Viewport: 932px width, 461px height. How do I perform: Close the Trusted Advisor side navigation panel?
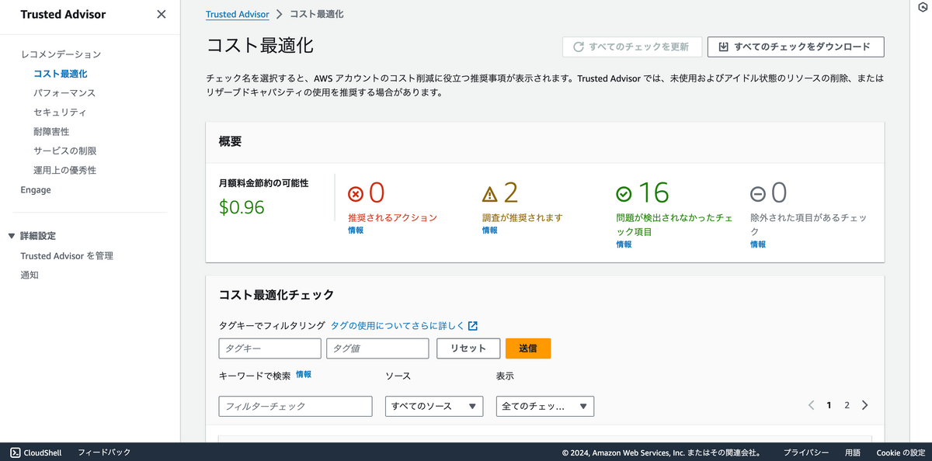tap(161, 14)
